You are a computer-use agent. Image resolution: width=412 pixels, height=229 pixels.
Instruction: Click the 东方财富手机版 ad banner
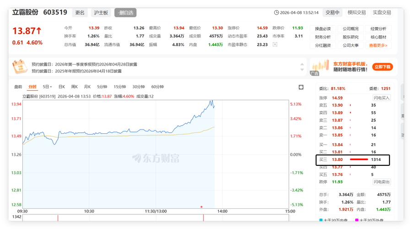coord(353,67)
